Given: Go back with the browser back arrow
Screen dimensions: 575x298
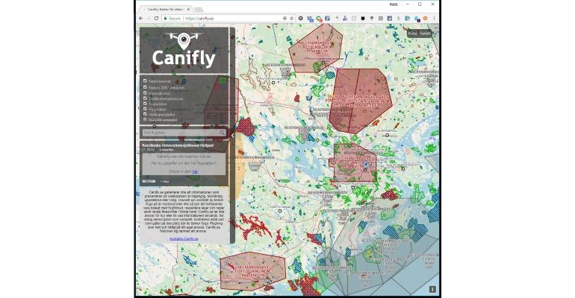Looking at the screenshot, I should point(141,19).
